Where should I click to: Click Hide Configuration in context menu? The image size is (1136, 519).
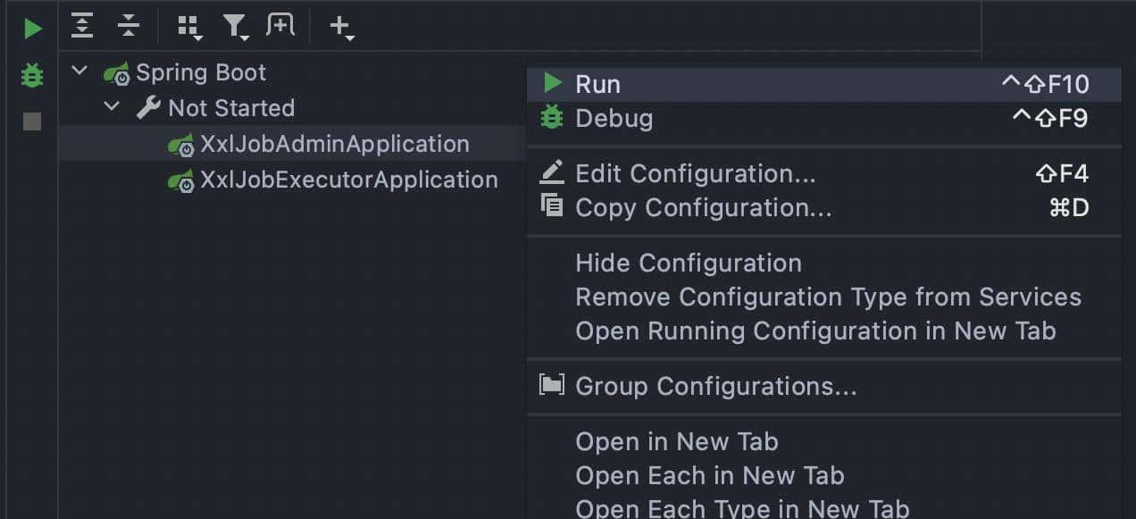(688, 263)
